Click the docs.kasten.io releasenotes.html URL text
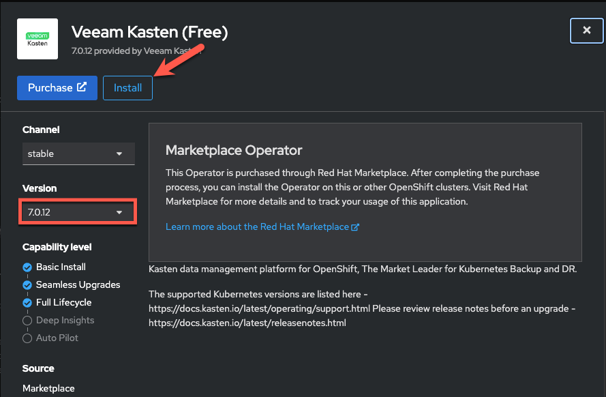The width and height of the screenshot is (606, 397). coord(247,323)
